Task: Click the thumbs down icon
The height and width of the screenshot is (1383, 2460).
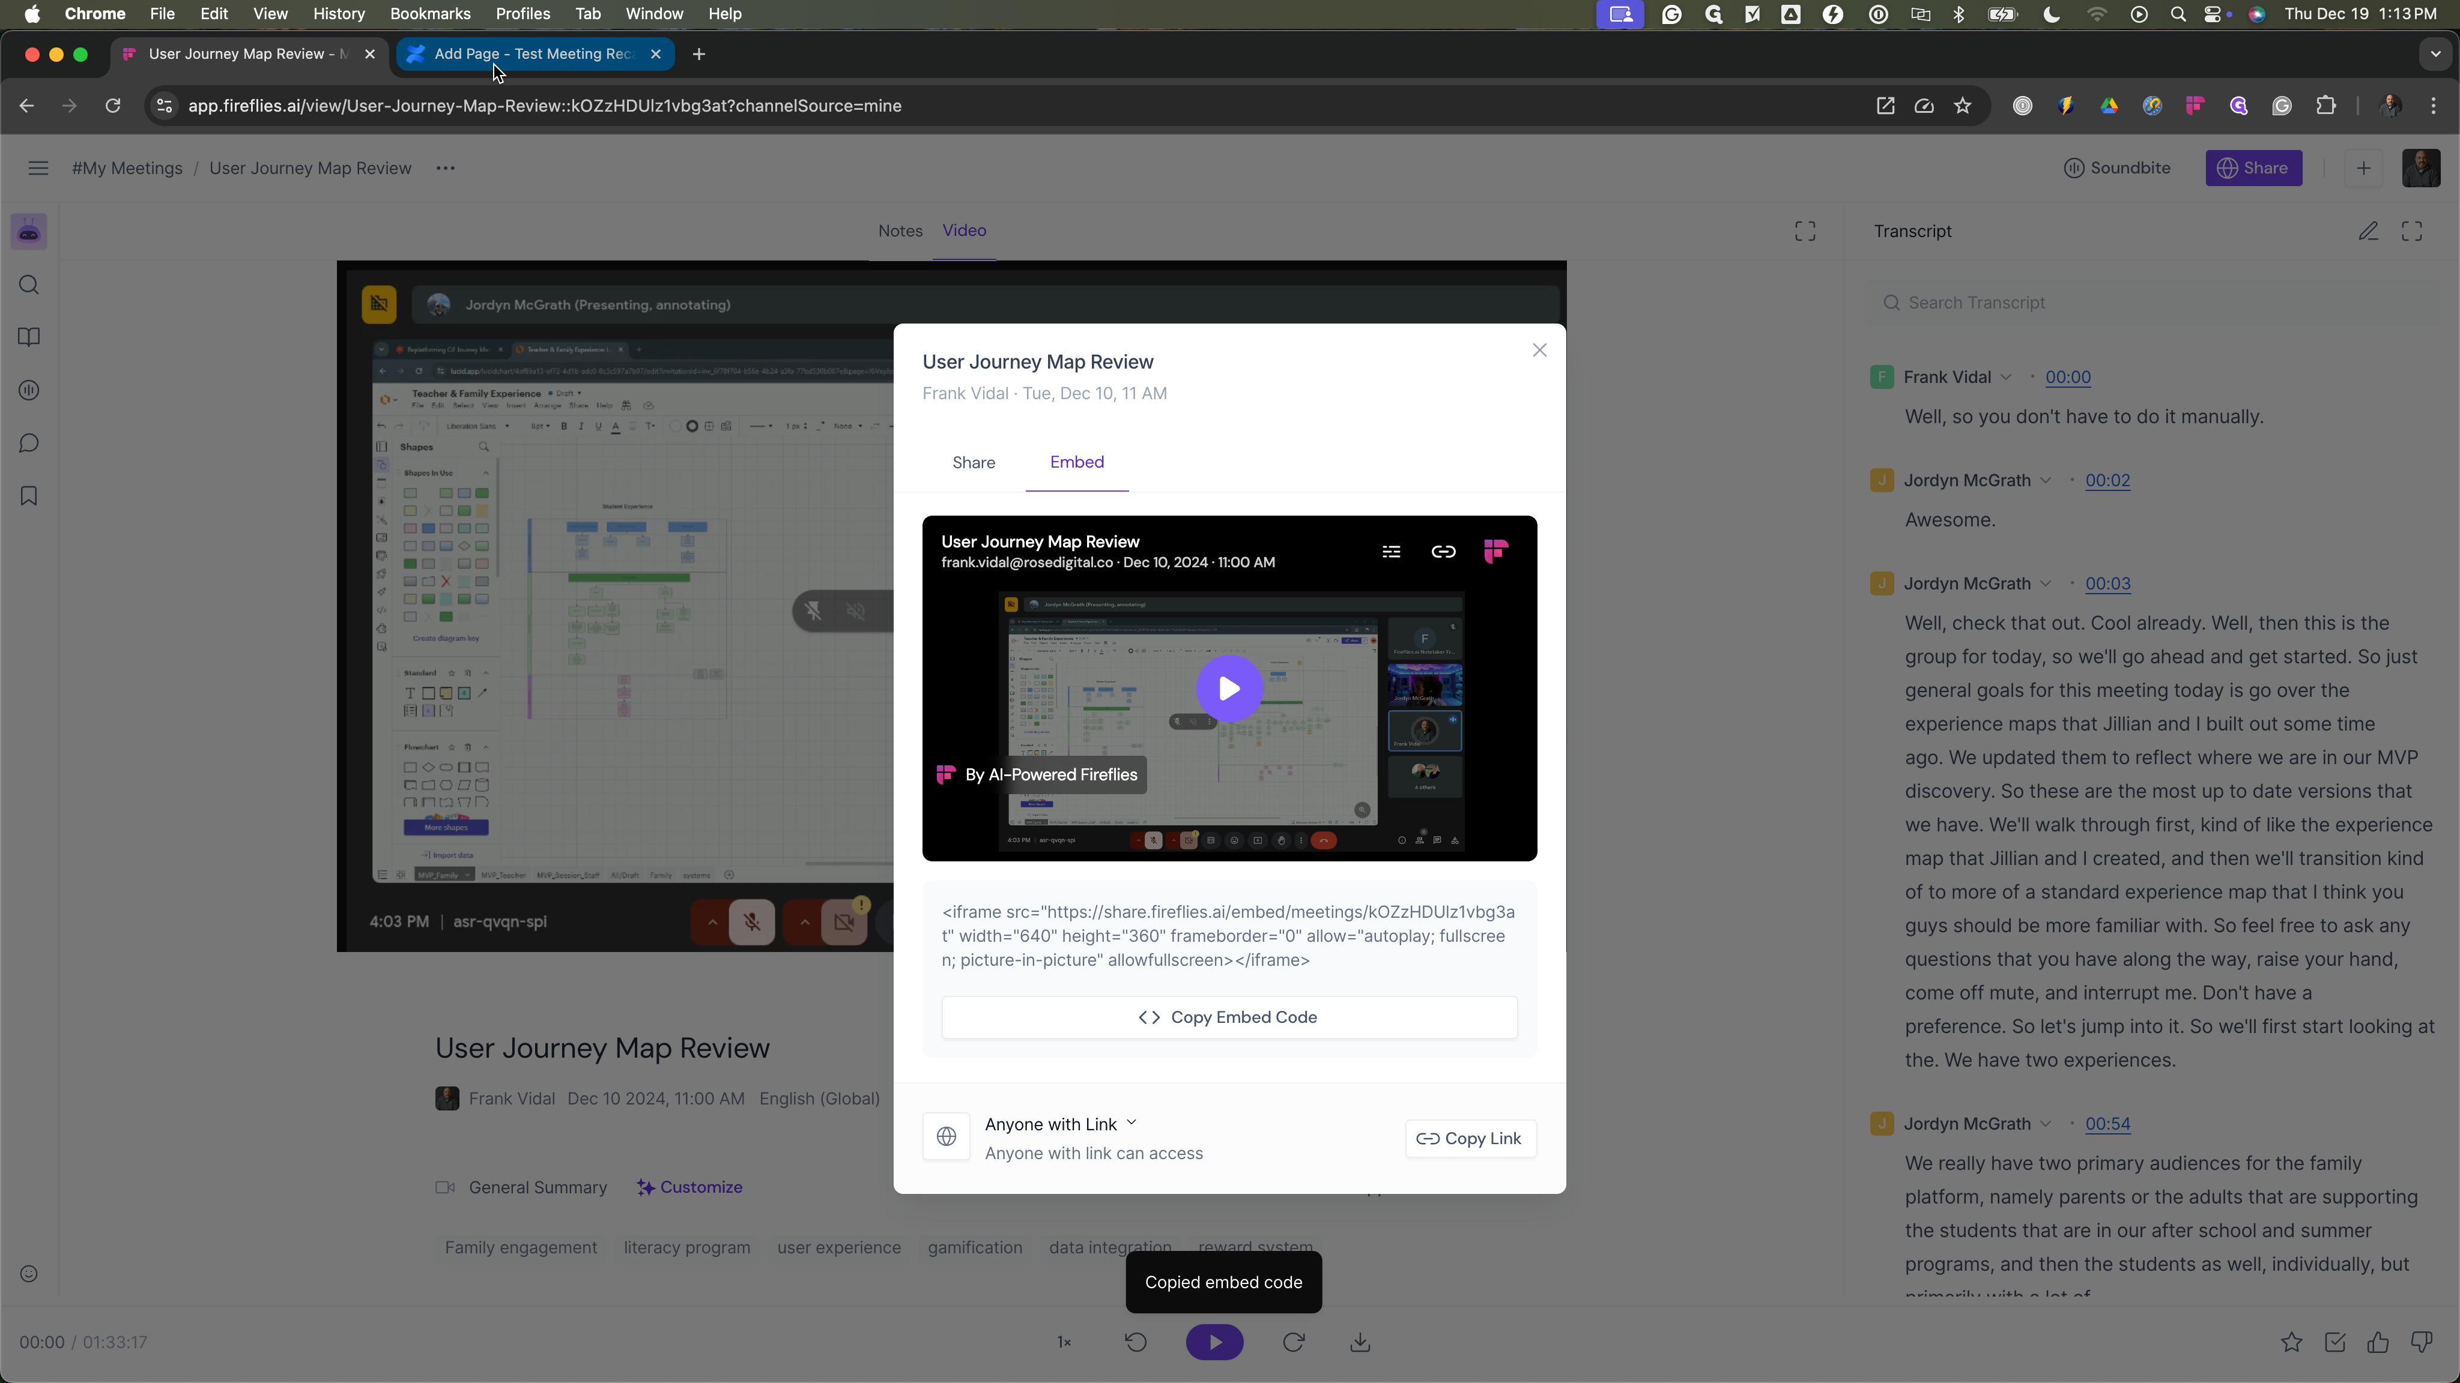Action: [2422, 1343]
